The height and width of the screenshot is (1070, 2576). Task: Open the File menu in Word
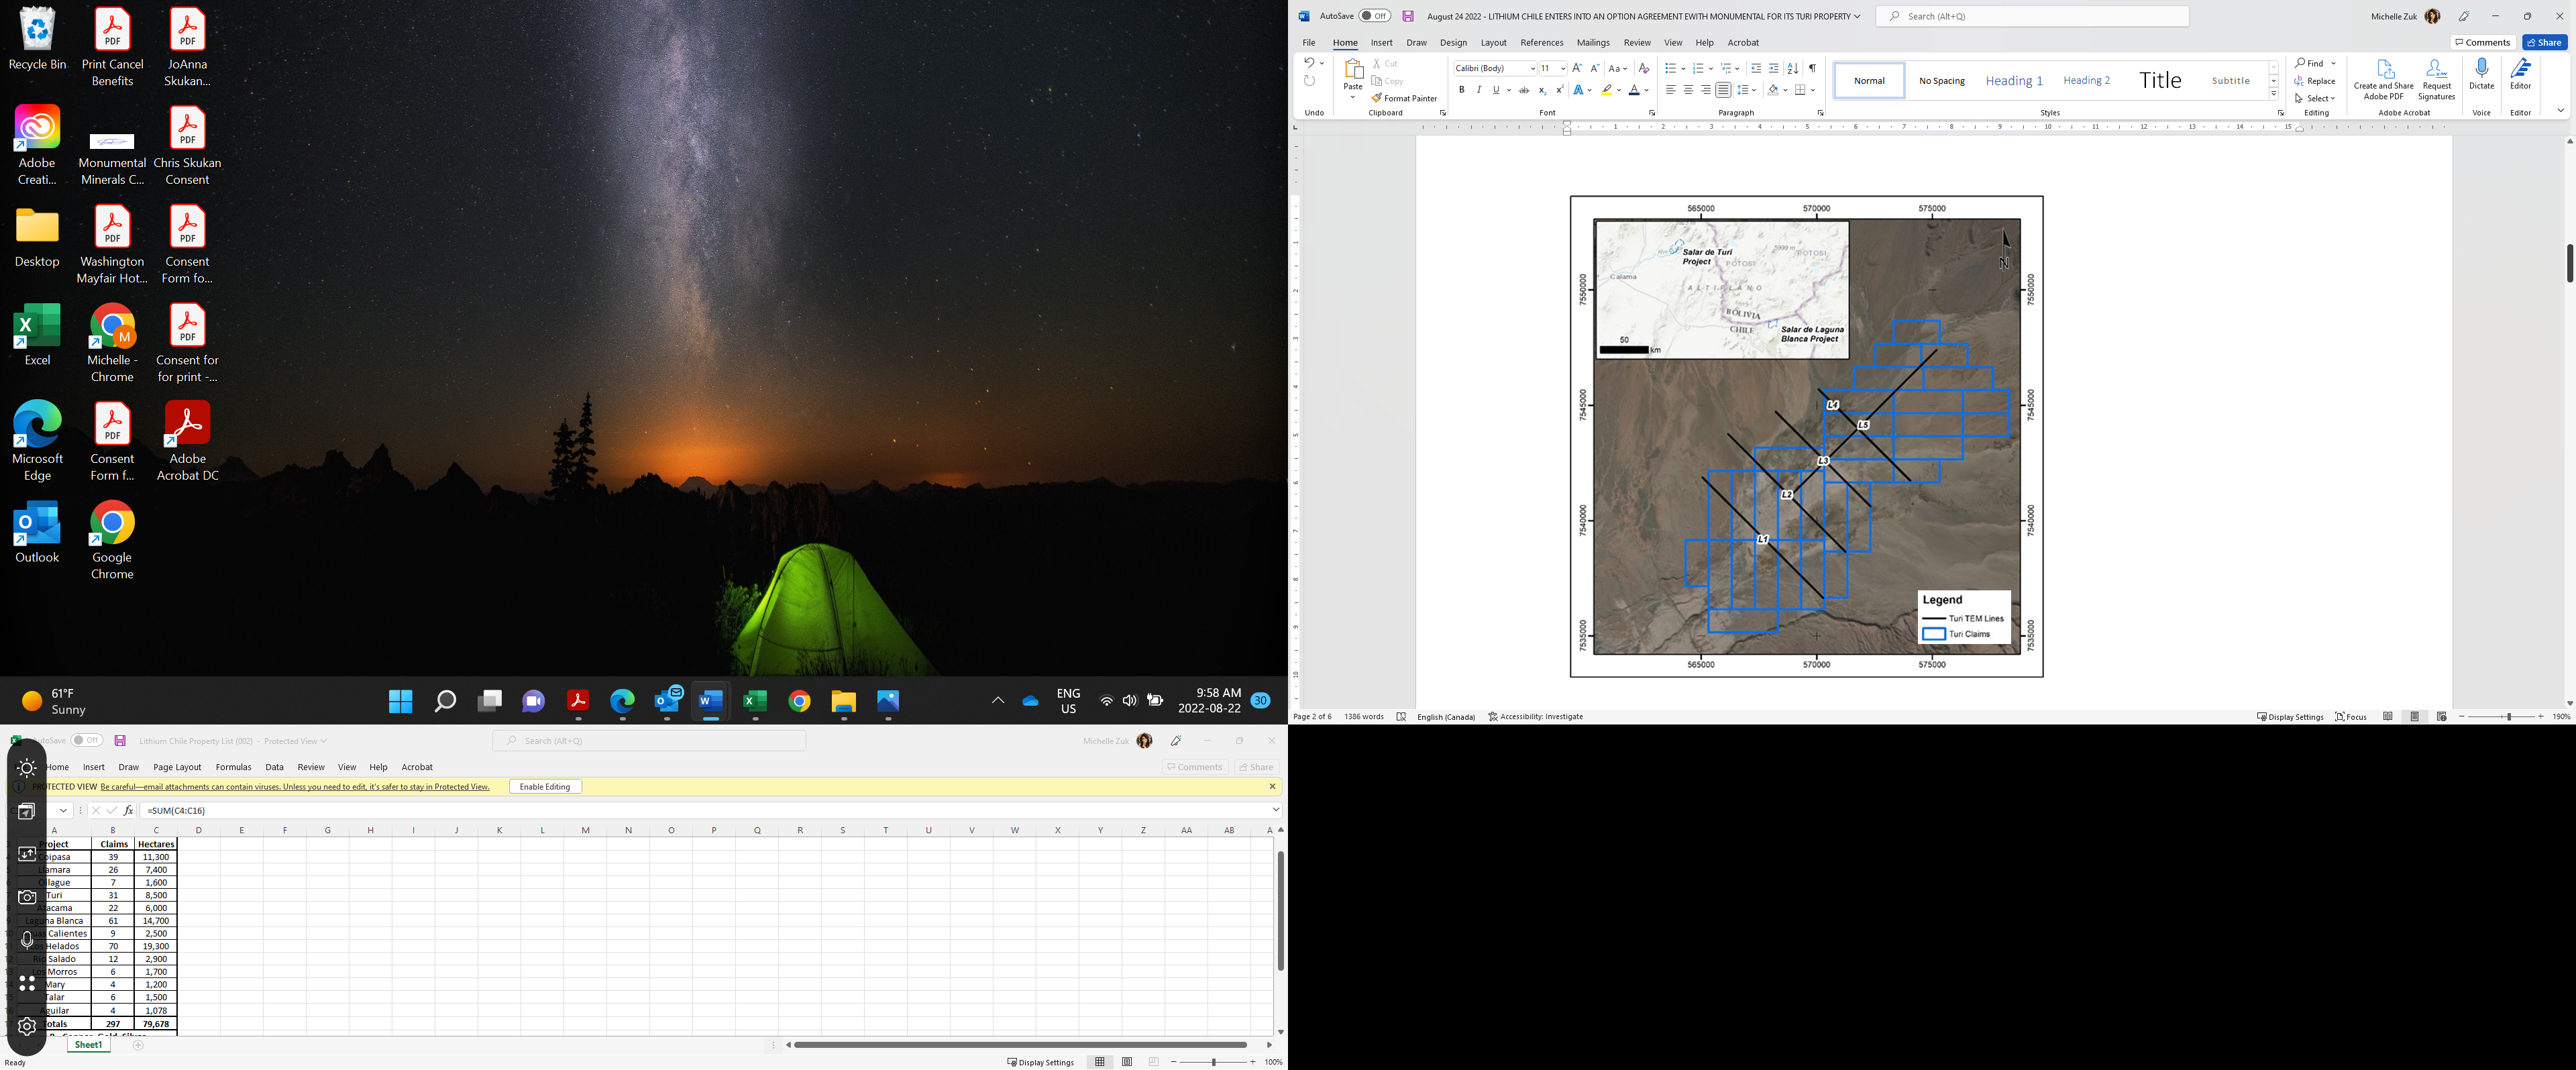click(x=1308, y=43)
